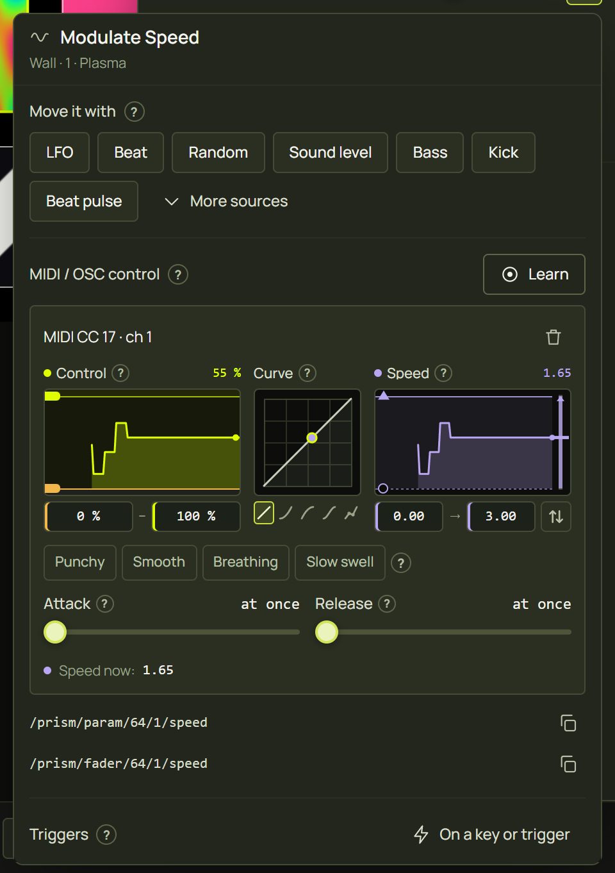Viewport: 615px width, 873px height.
Task: Click the /prism/fader/64/1/speed address text
Action: 119,764
